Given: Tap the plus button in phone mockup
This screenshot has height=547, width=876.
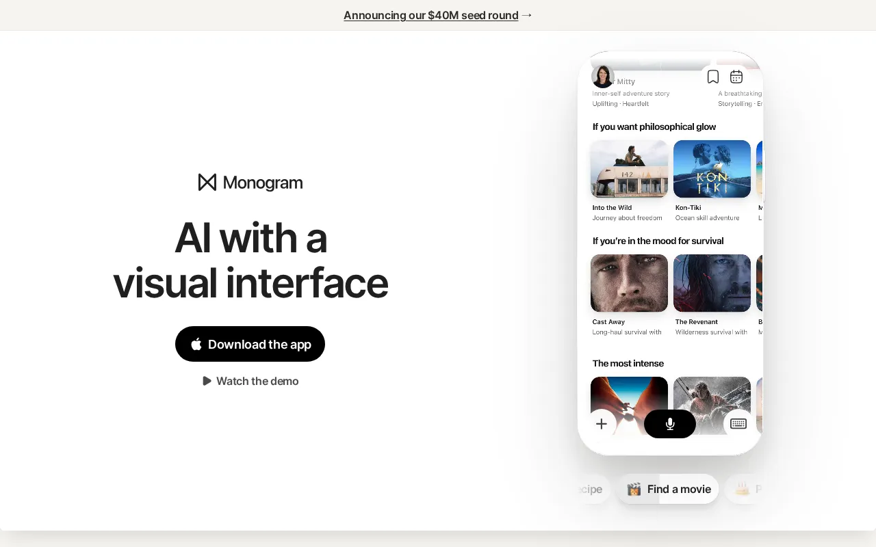Looking at the screenshot, I should pyautogui.click(x=602, y=424).
